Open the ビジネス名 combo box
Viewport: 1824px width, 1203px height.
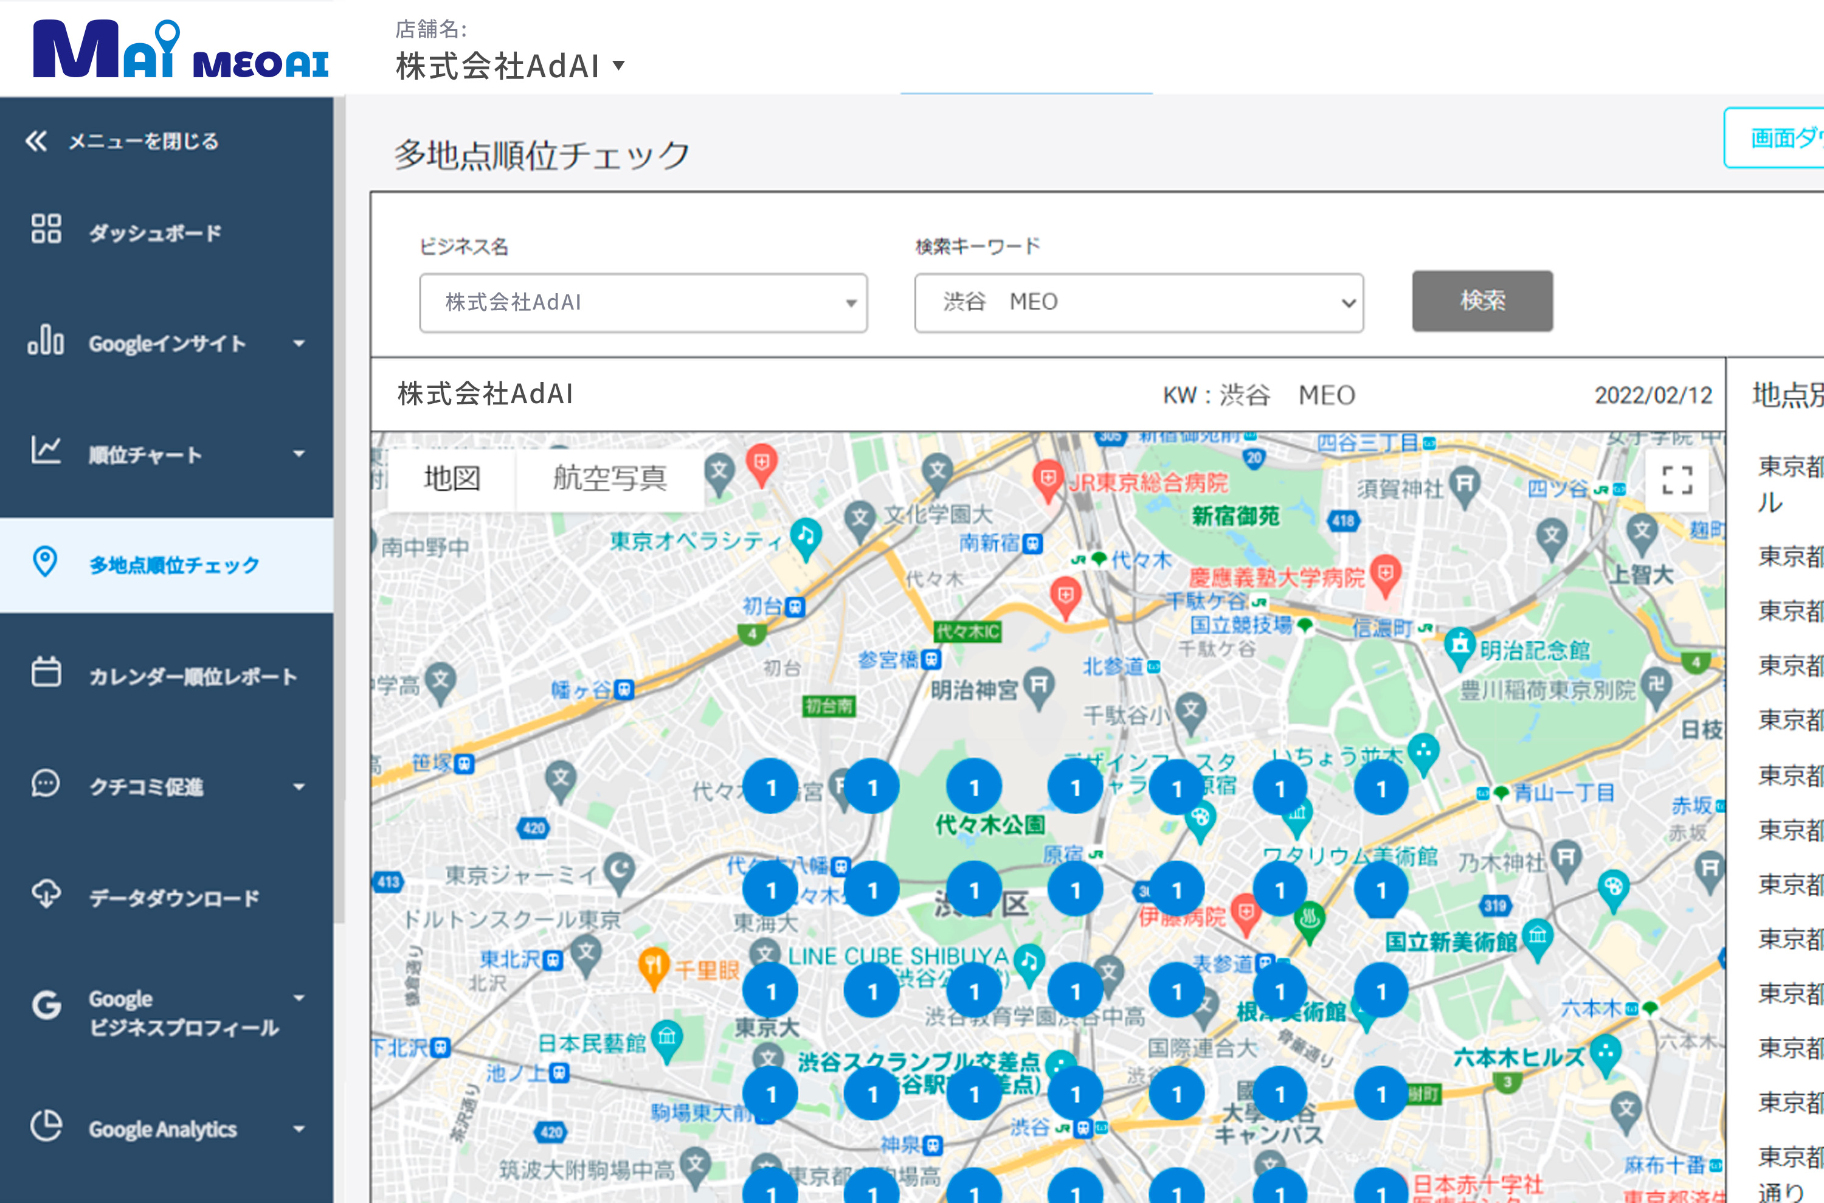643,302
